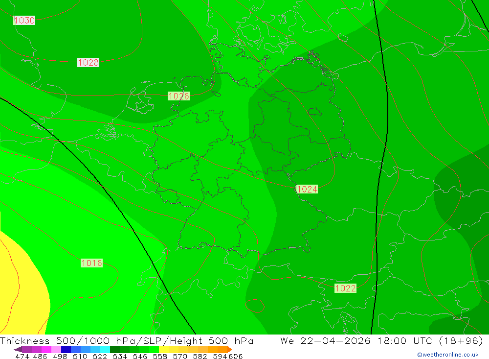Click the 1016 isobar label
The height and width of the screenshot is (359, 489).
click(x=91, y=263)
